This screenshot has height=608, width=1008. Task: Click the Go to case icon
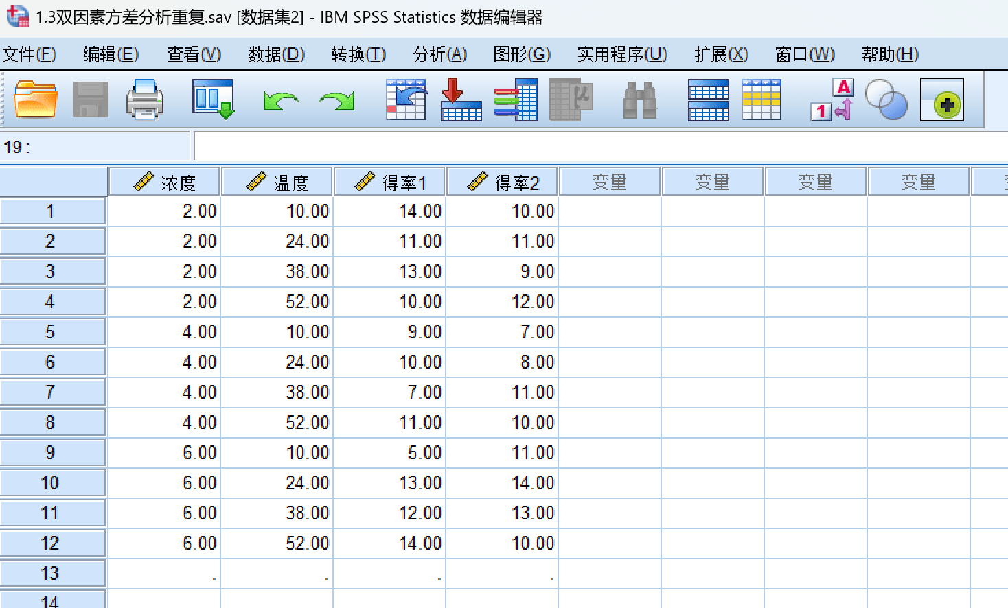[x=406, y=100]
